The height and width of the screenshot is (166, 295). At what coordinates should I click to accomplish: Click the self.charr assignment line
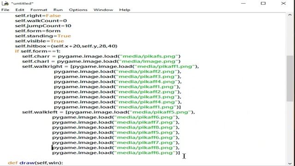click(101, 56)
